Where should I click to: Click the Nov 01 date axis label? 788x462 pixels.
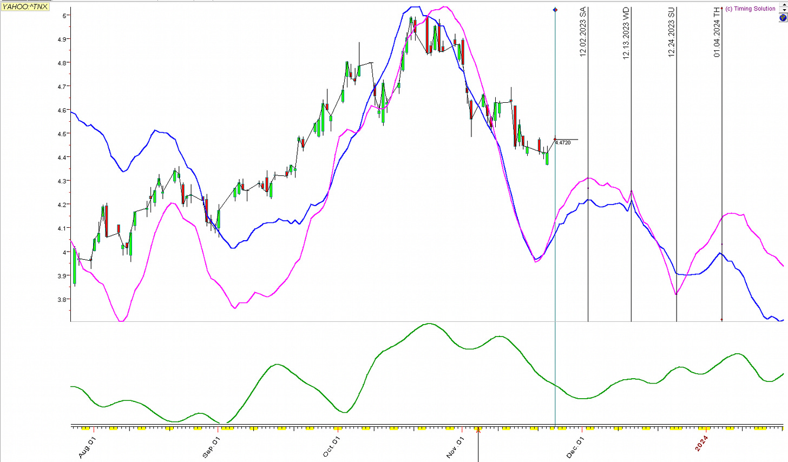pos(455,447)
